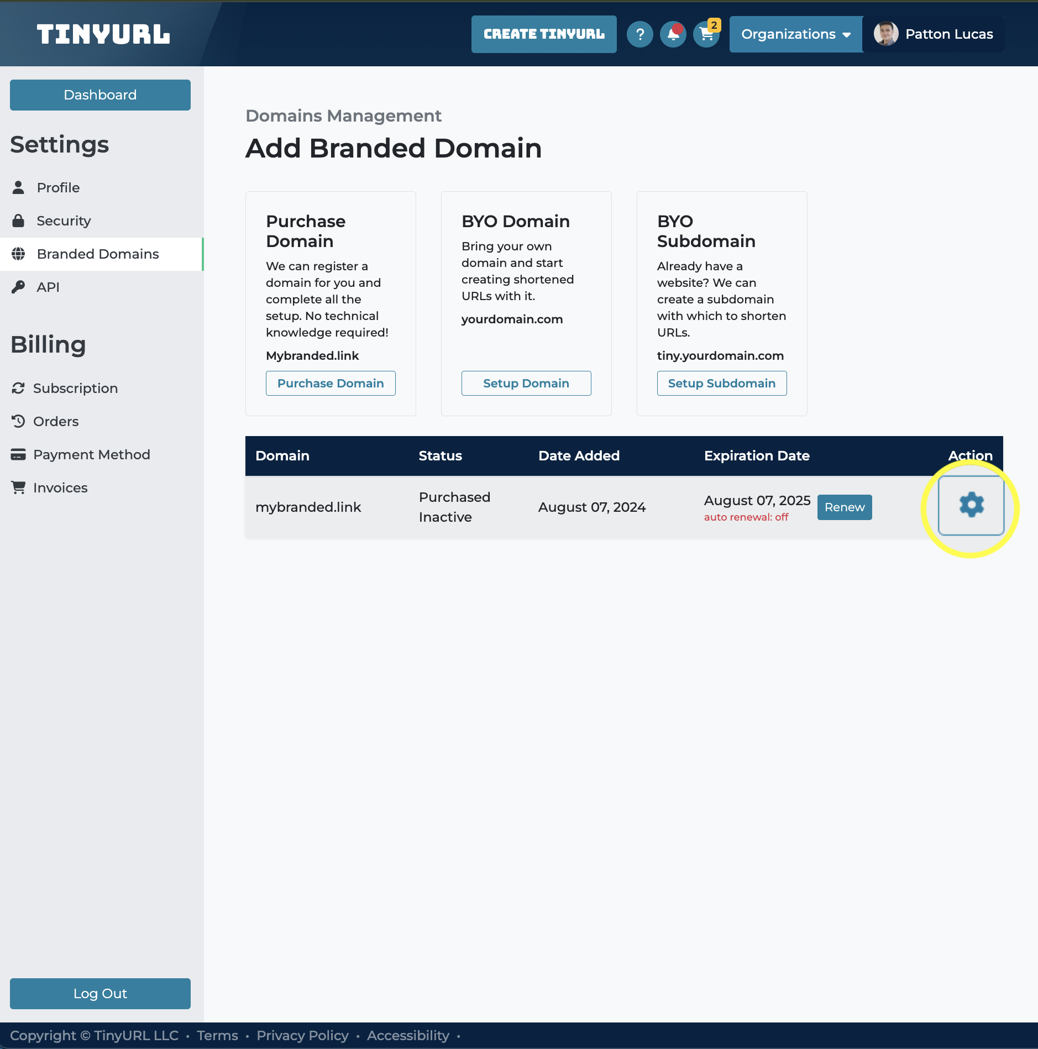Open the Privacy Policy footer link

[302, 1036]
